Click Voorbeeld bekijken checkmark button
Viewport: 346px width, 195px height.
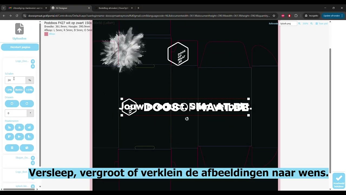click(x=338, y=181)
